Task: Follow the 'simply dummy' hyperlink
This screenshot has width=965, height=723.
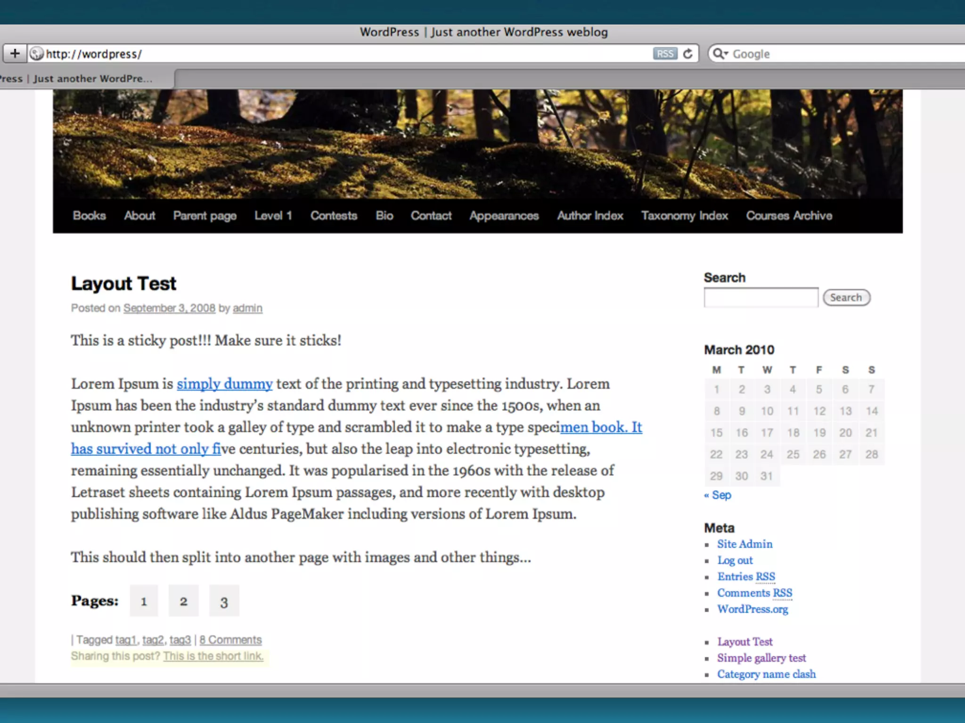Action: pos(224,384)
